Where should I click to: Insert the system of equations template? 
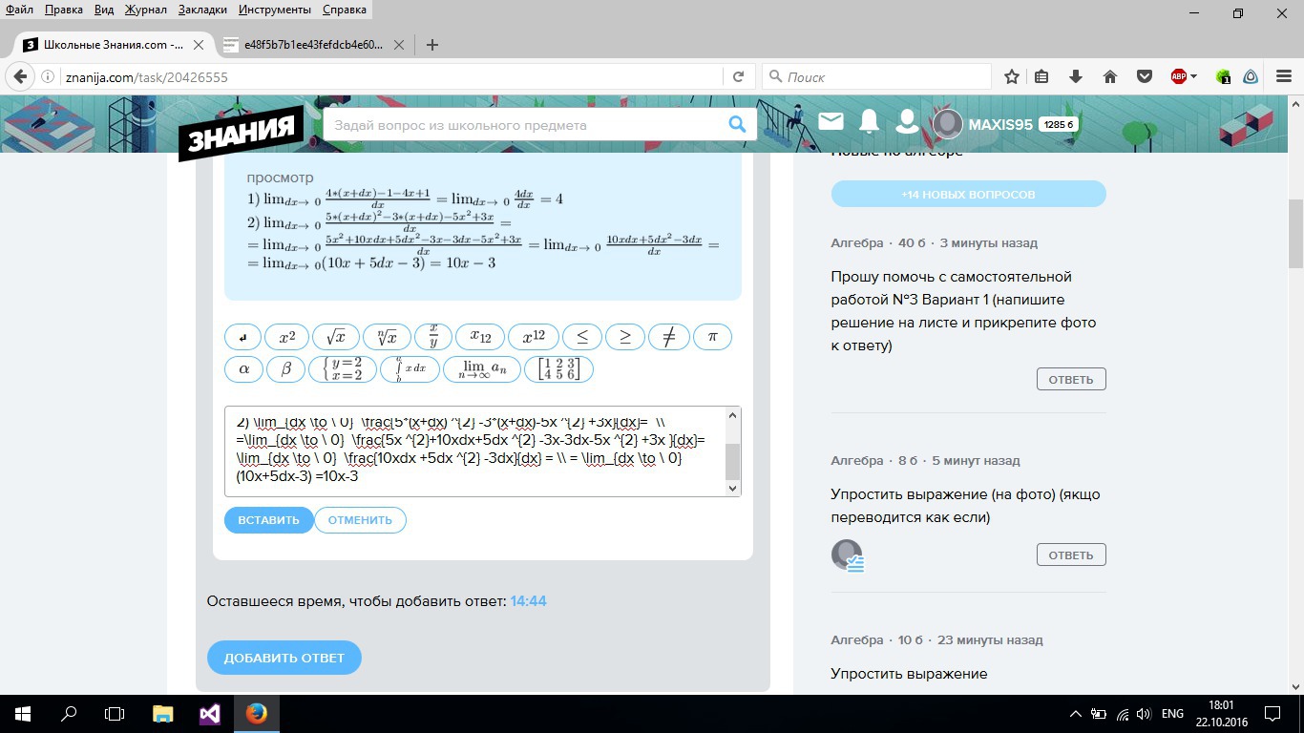(343, 369)
